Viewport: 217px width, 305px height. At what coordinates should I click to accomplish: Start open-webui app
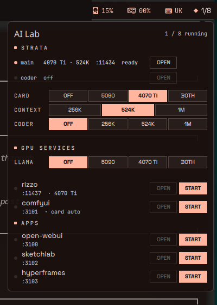193,240
